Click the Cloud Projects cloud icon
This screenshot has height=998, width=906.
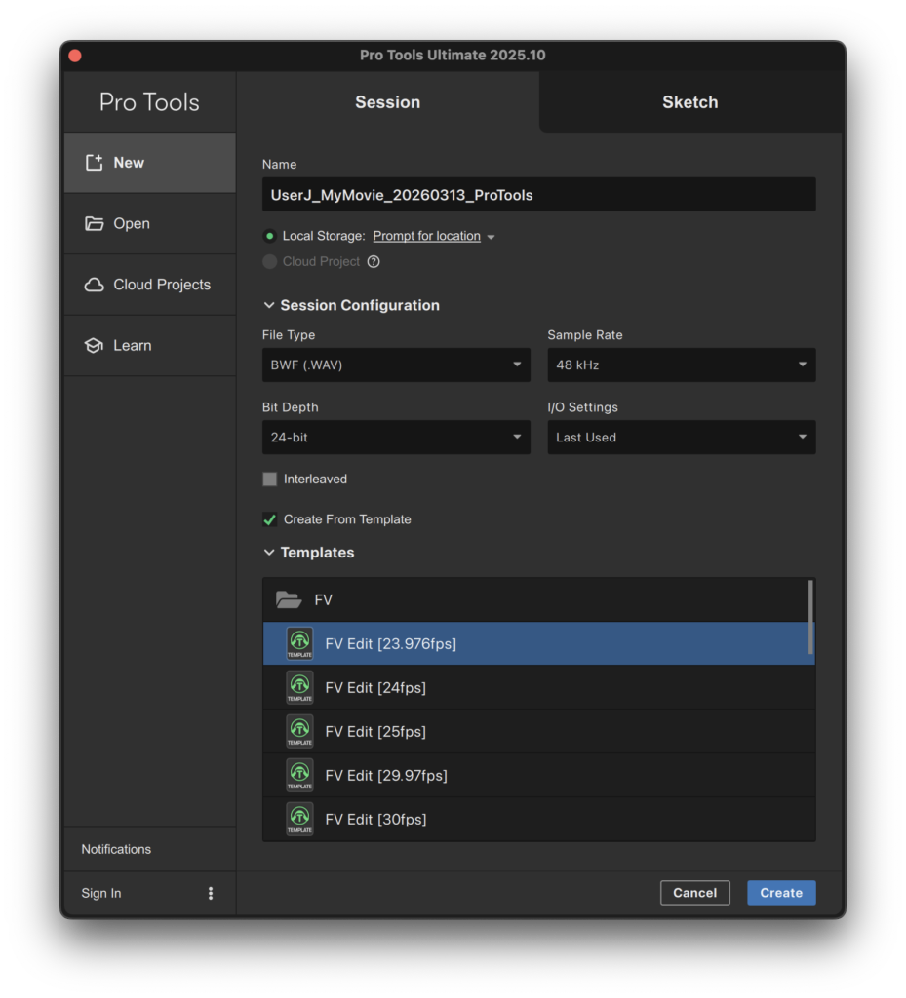click(x=94, y=285)
